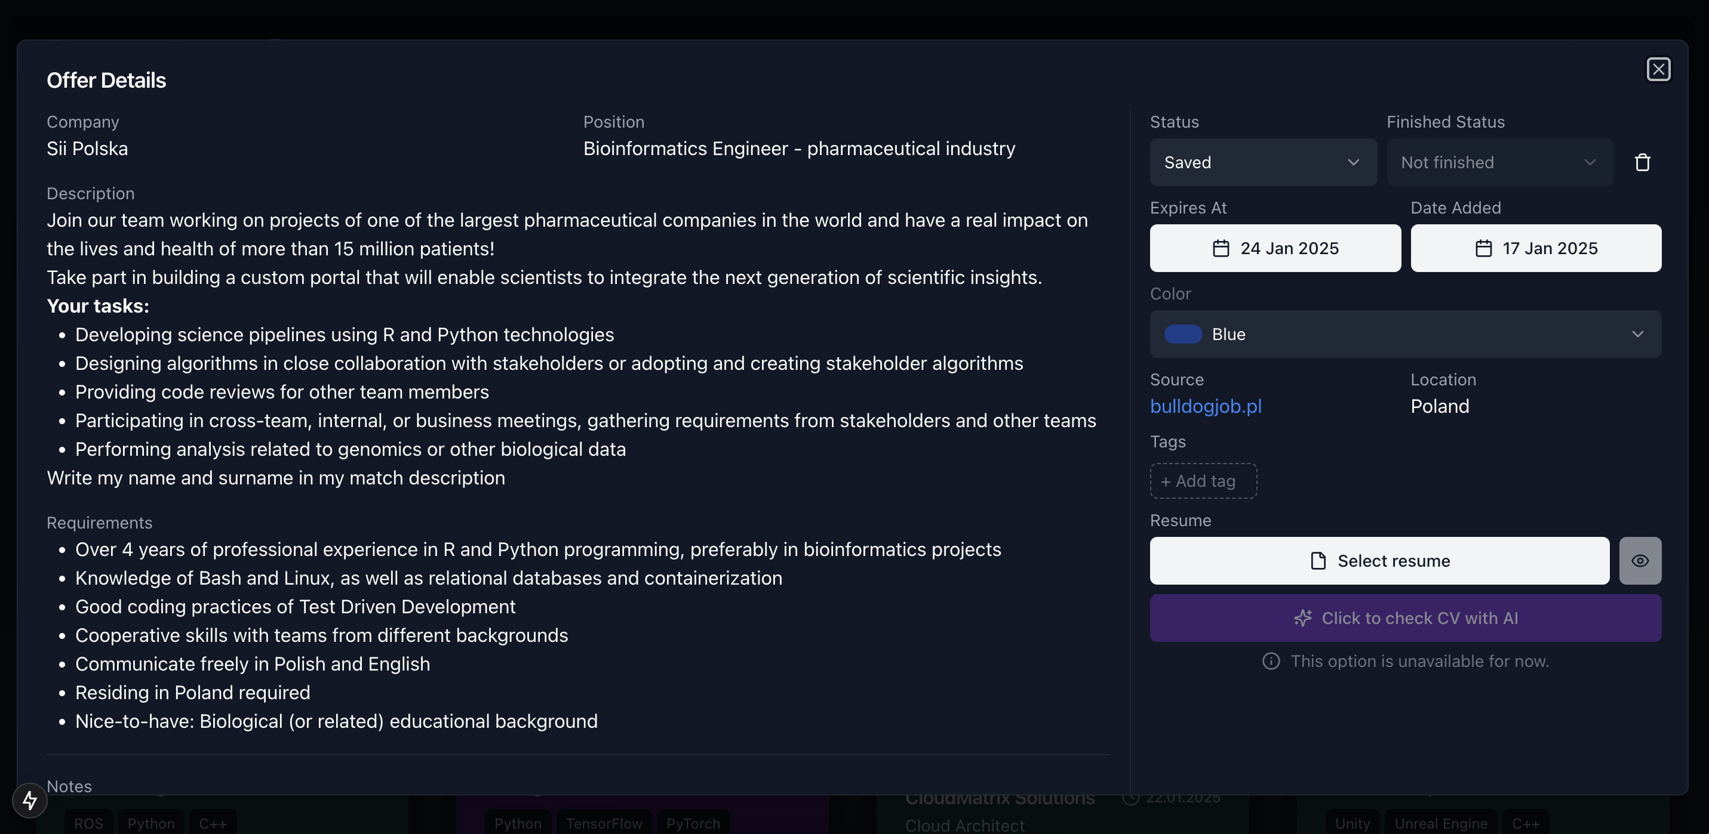Delete the offer with the trash icon
Screen dimensions: 1709x834
pyautogui.click(x=1642, y=162)
